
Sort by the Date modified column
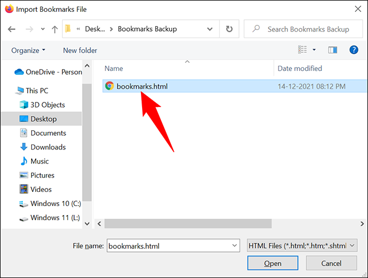pos(299,69)
